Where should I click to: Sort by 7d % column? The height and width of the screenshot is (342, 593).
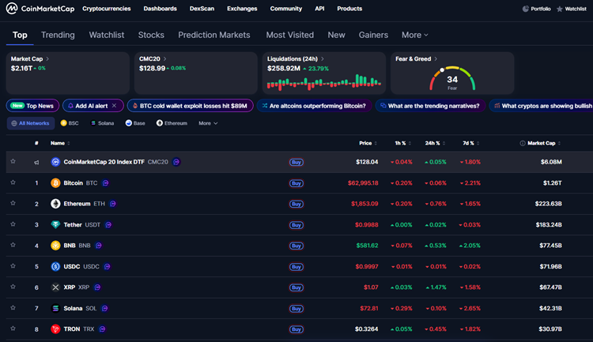471,143
